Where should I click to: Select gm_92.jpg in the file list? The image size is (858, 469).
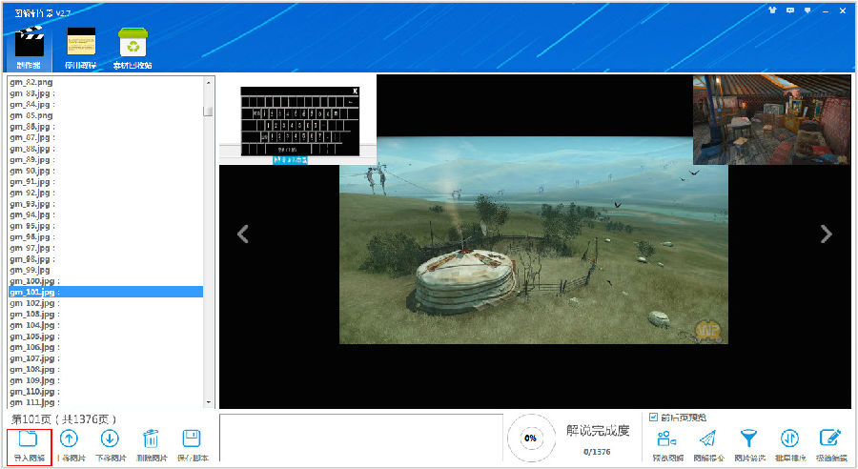pos(31,193)
